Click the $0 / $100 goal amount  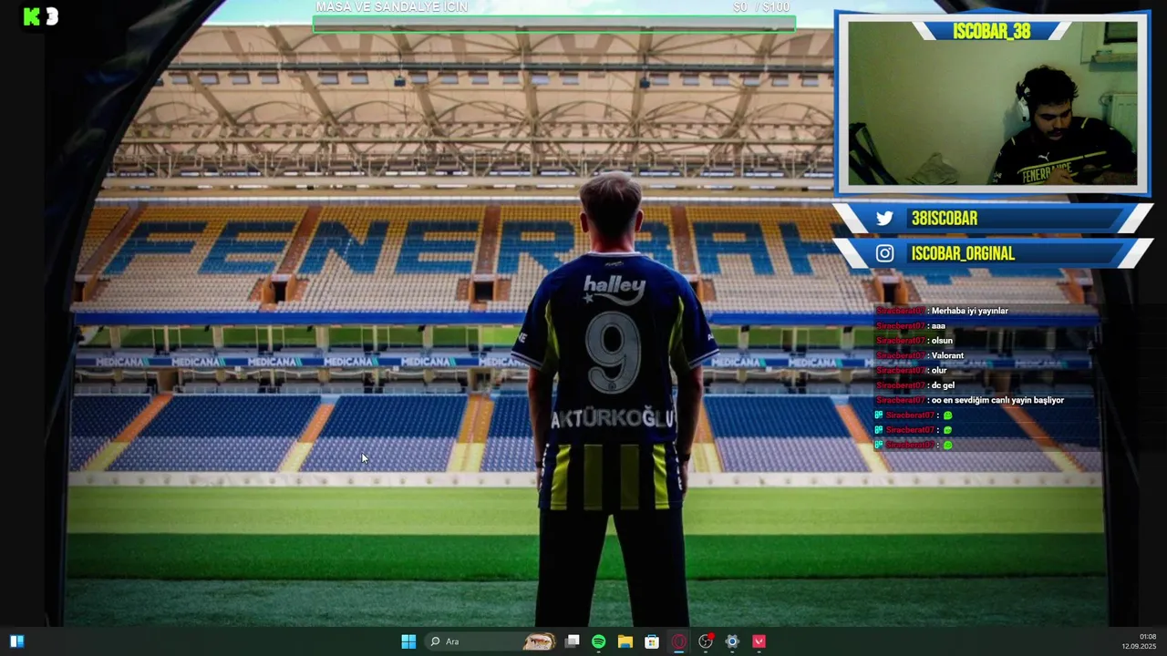[761, 6]
